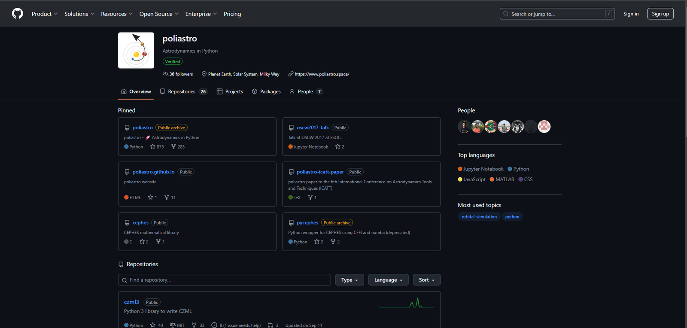Click the star count on poliastro repo
This screenshot has height=328, width=687.
[157, 147]
